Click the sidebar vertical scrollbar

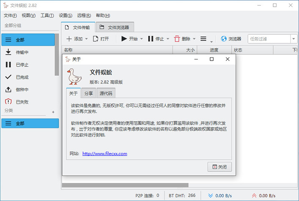pos(57,55)
